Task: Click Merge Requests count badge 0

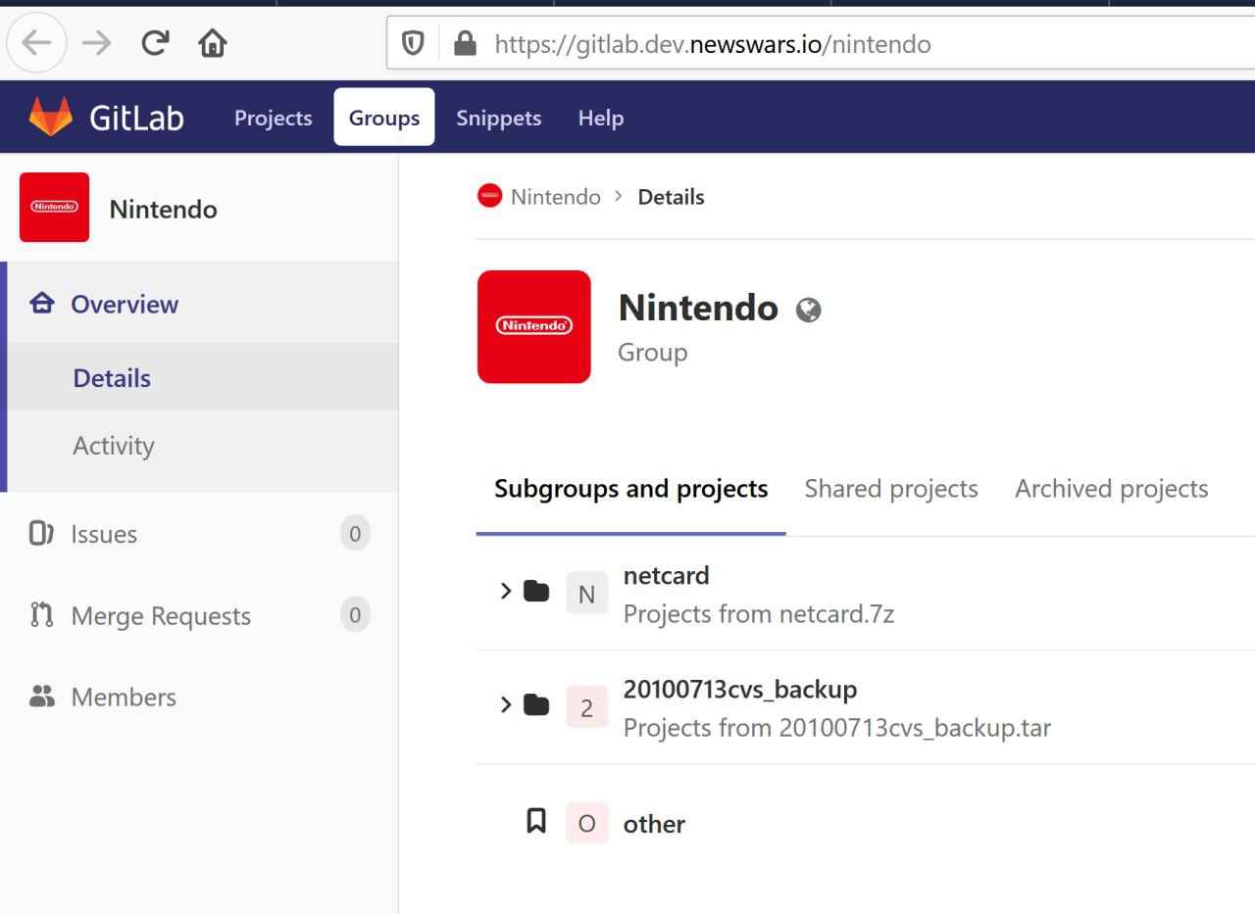Action: point(355,615)
